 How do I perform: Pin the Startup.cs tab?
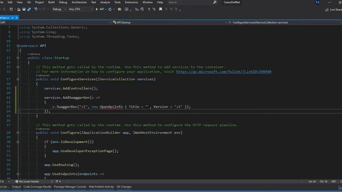12,18
